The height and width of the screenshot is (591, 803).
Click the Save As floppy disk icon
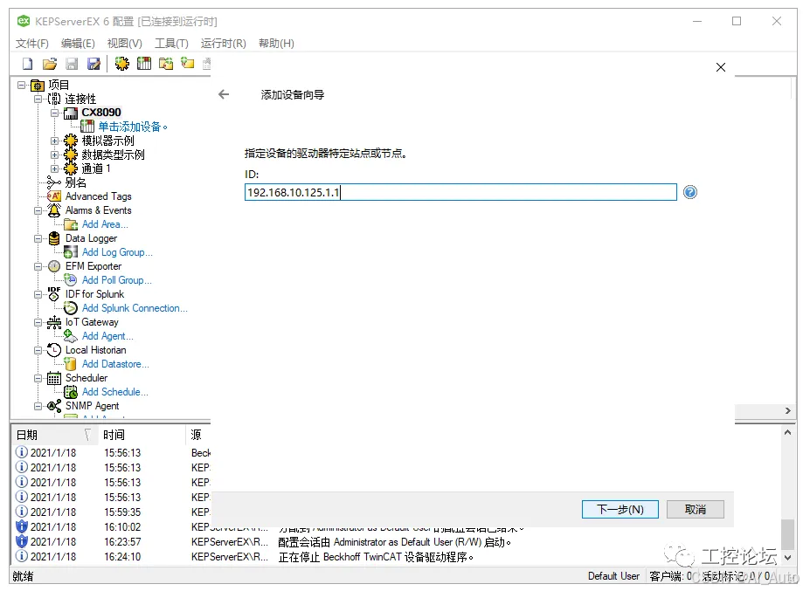[93, 64]
